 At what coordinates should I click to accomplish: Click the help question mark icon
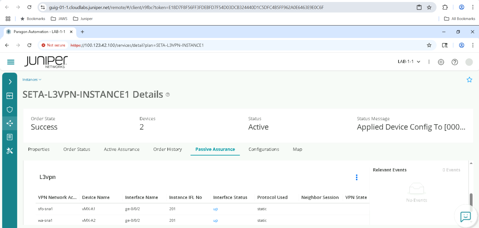pyautogui.click(x=455, y=62)
